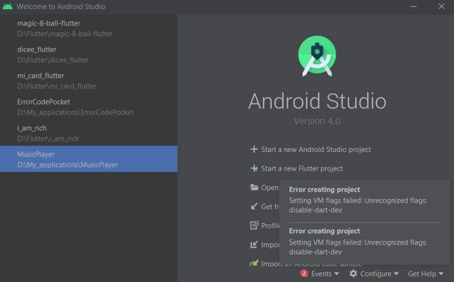This screenshot has width=454, height=282.
Task: Select mi_card_flutter in recent projects
Action: pyautogui.click(x=89, y=81)
